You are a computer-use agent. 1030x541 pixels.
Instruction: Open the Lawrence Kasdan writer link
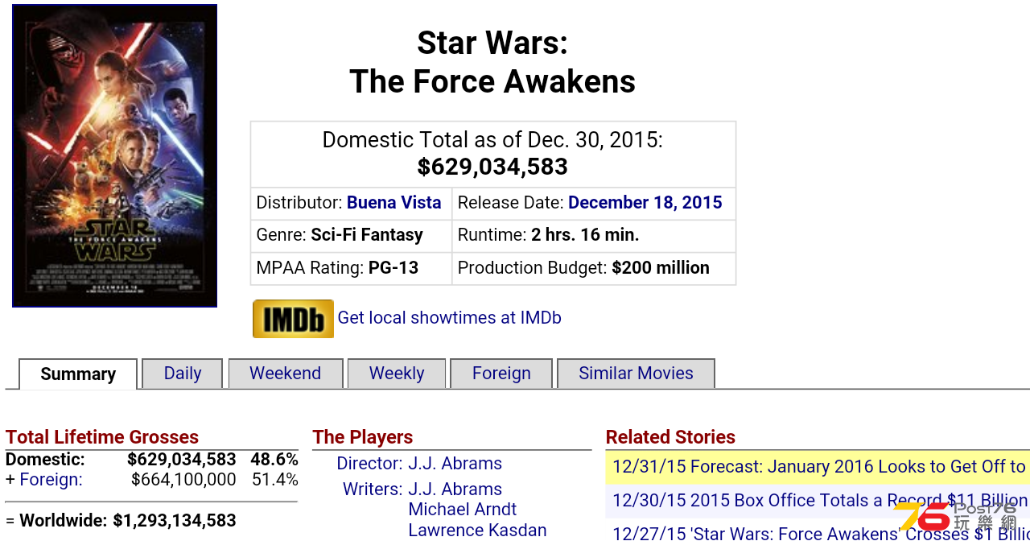pos(477,531)
